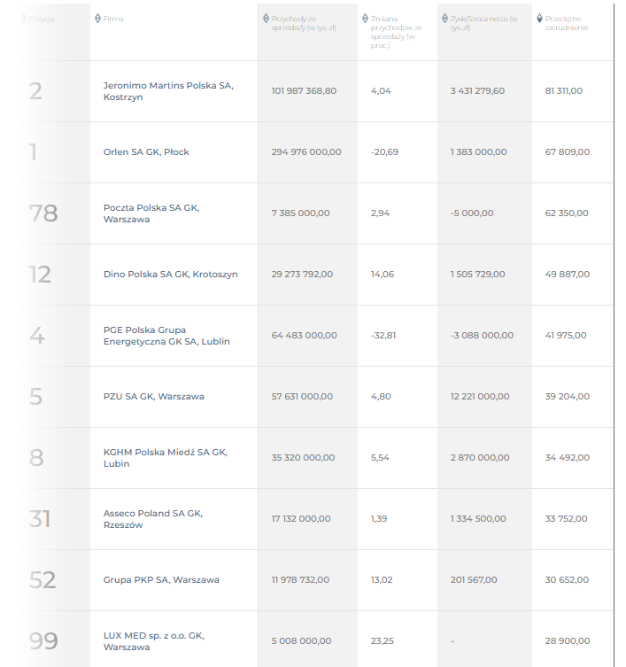The image size is (626, 667).
Task: Sort table by Firma header text
Action: pos(113,19)
